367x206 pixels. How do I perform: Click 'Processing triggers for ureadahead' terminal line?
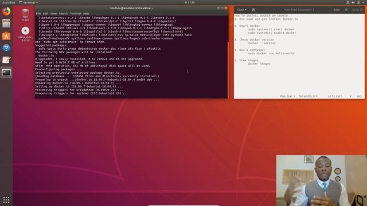coord(79,90)
